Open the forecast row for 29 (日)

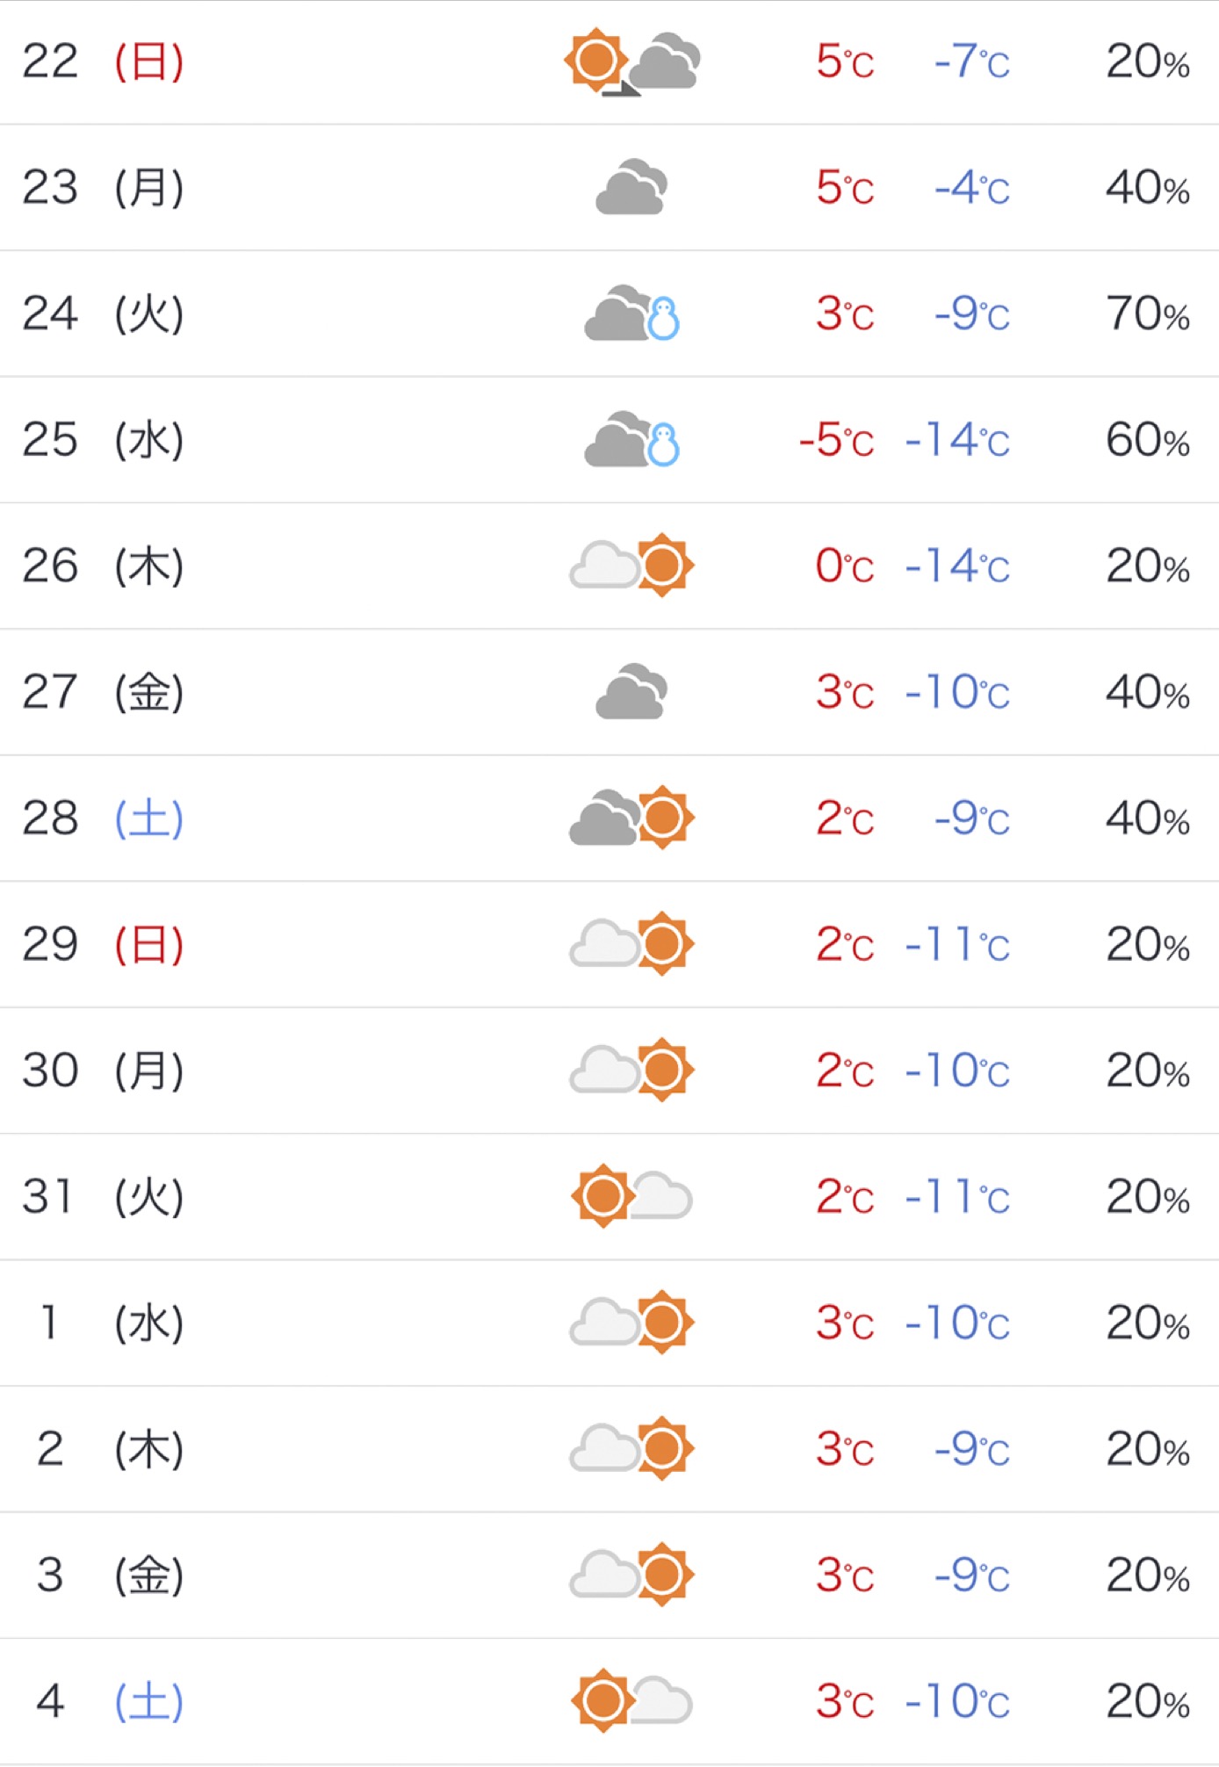pyautogui.click(x=609, y=944)
